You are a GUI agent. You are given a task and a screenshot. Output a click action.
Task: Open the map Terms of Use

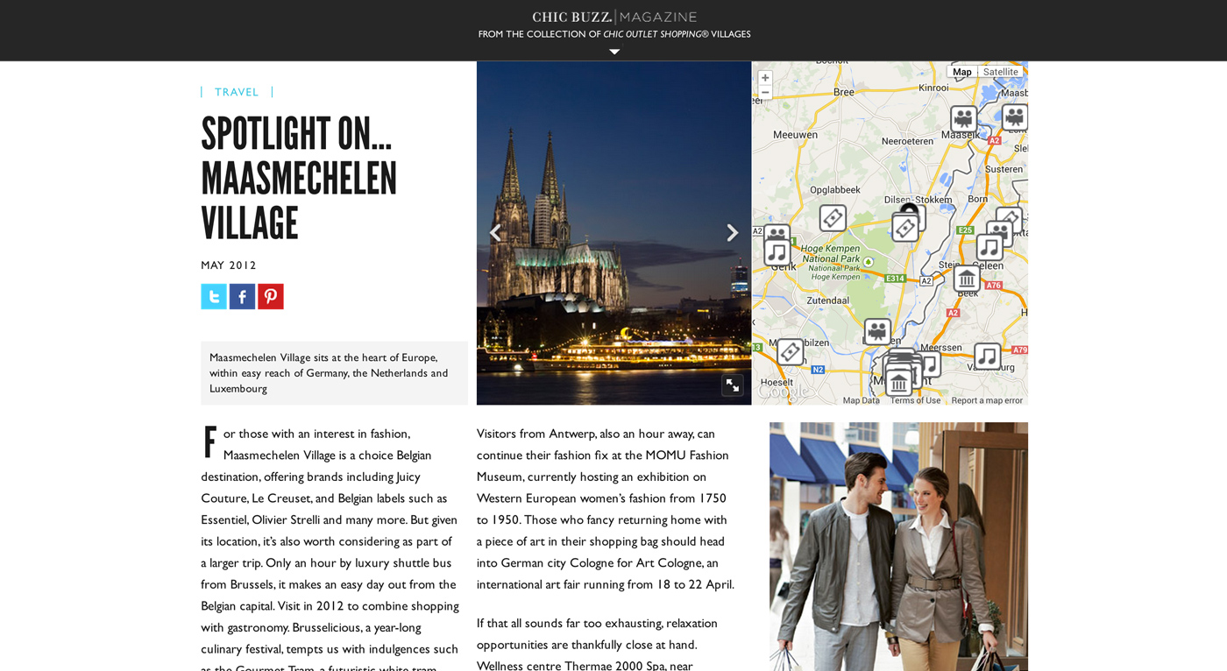click(x=915, y=400)
